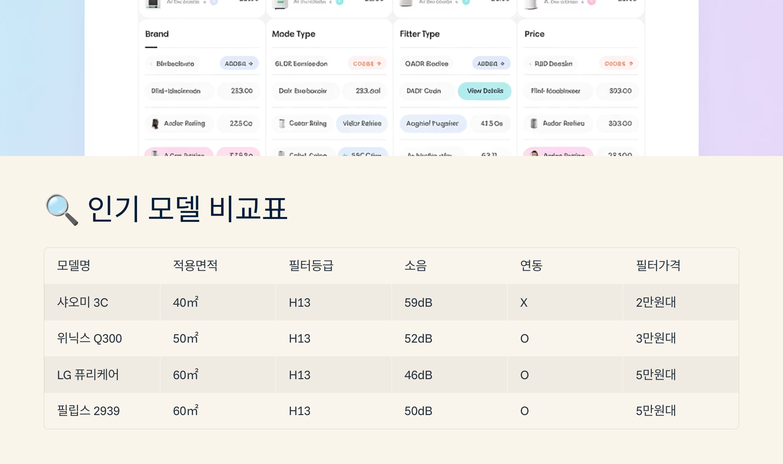Select the 샤오미 3C model cell

pyautogui.click(x=83, y=302)
